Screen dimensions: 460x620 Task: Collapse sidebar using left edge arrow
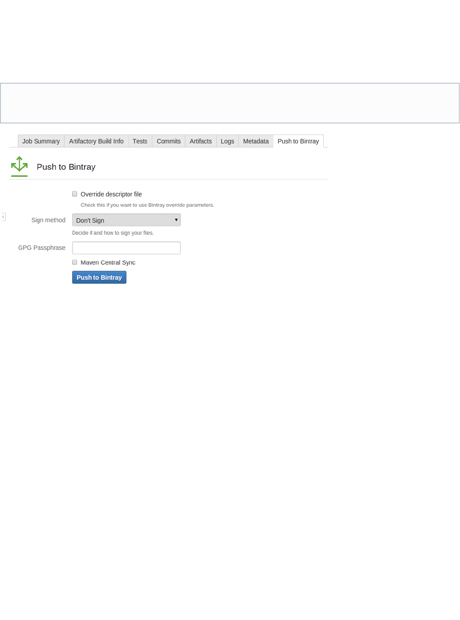3,217
